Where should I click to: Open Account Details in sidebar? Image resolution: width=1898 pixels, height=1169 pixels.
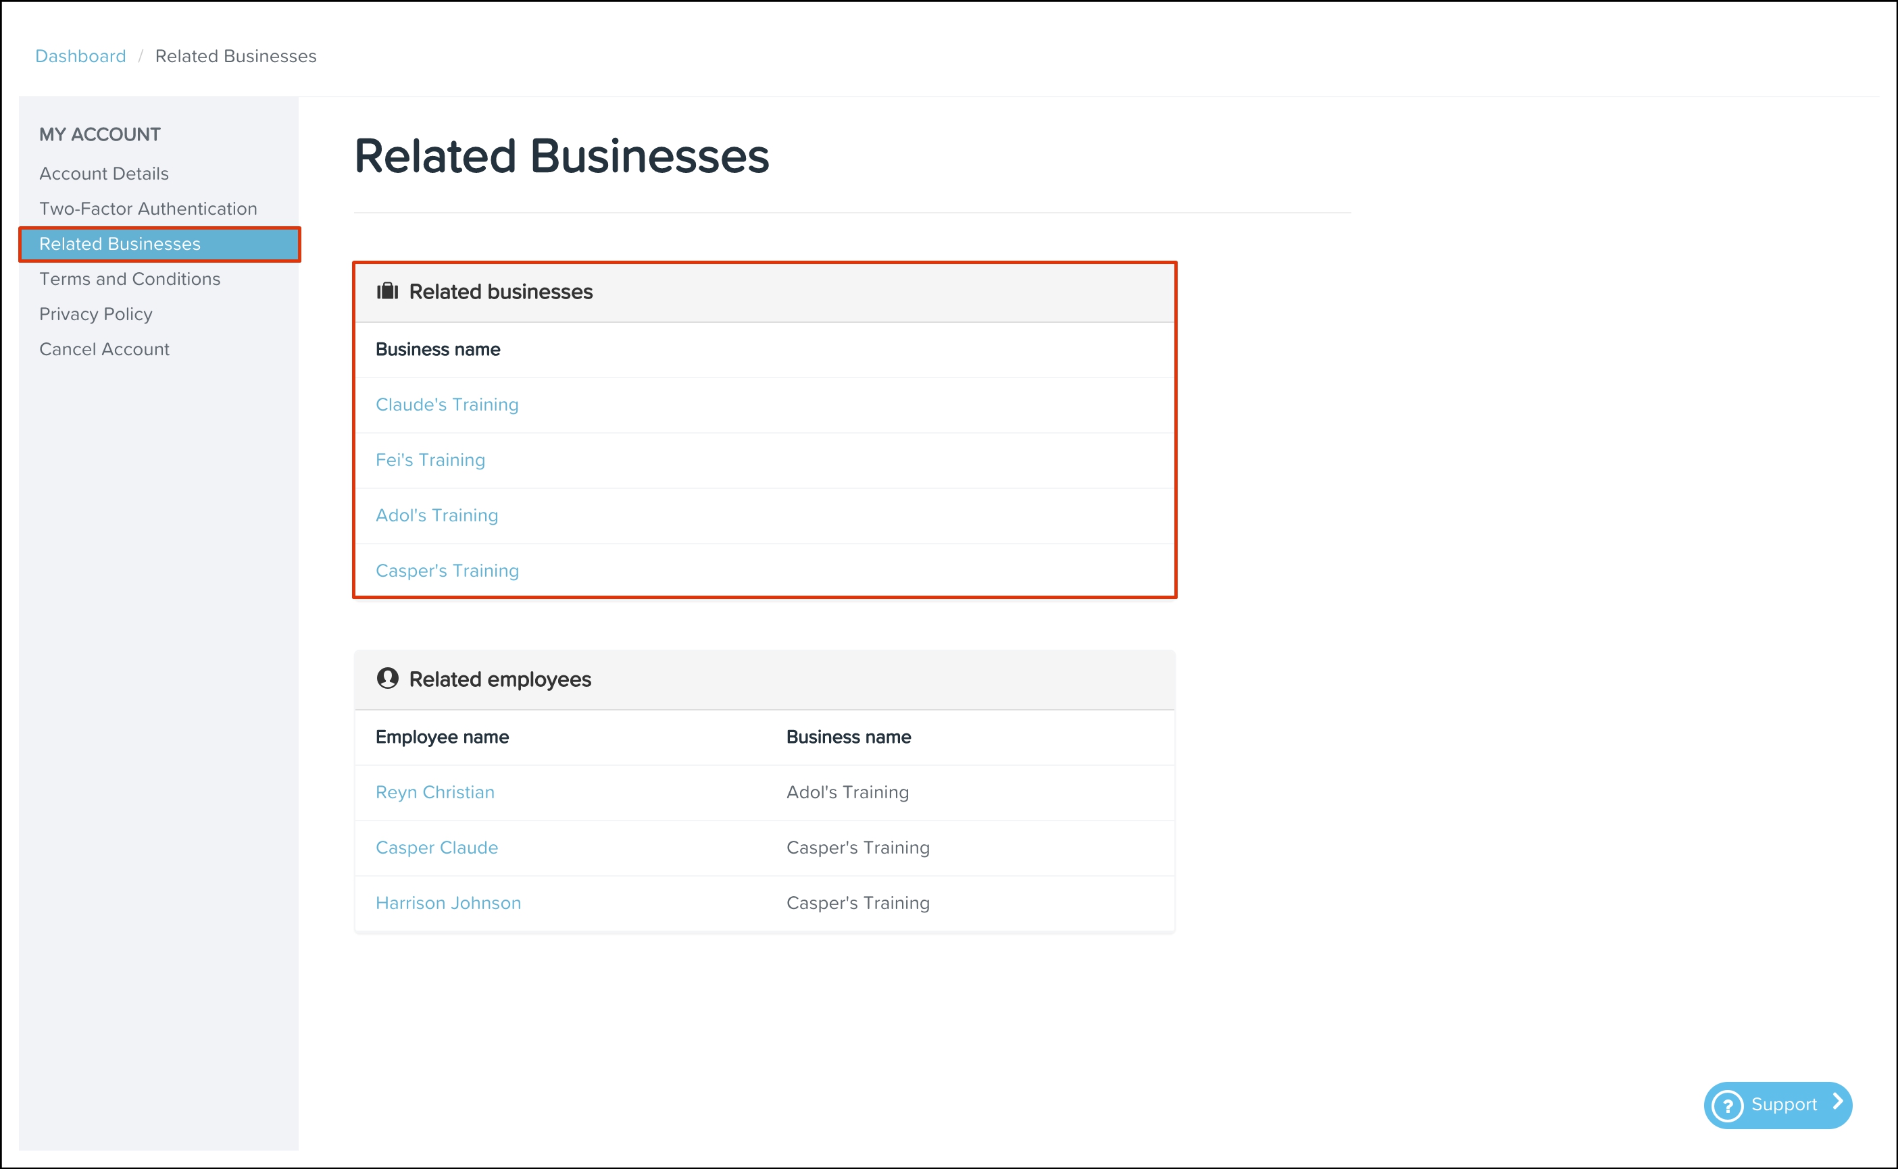coord(103,173)
